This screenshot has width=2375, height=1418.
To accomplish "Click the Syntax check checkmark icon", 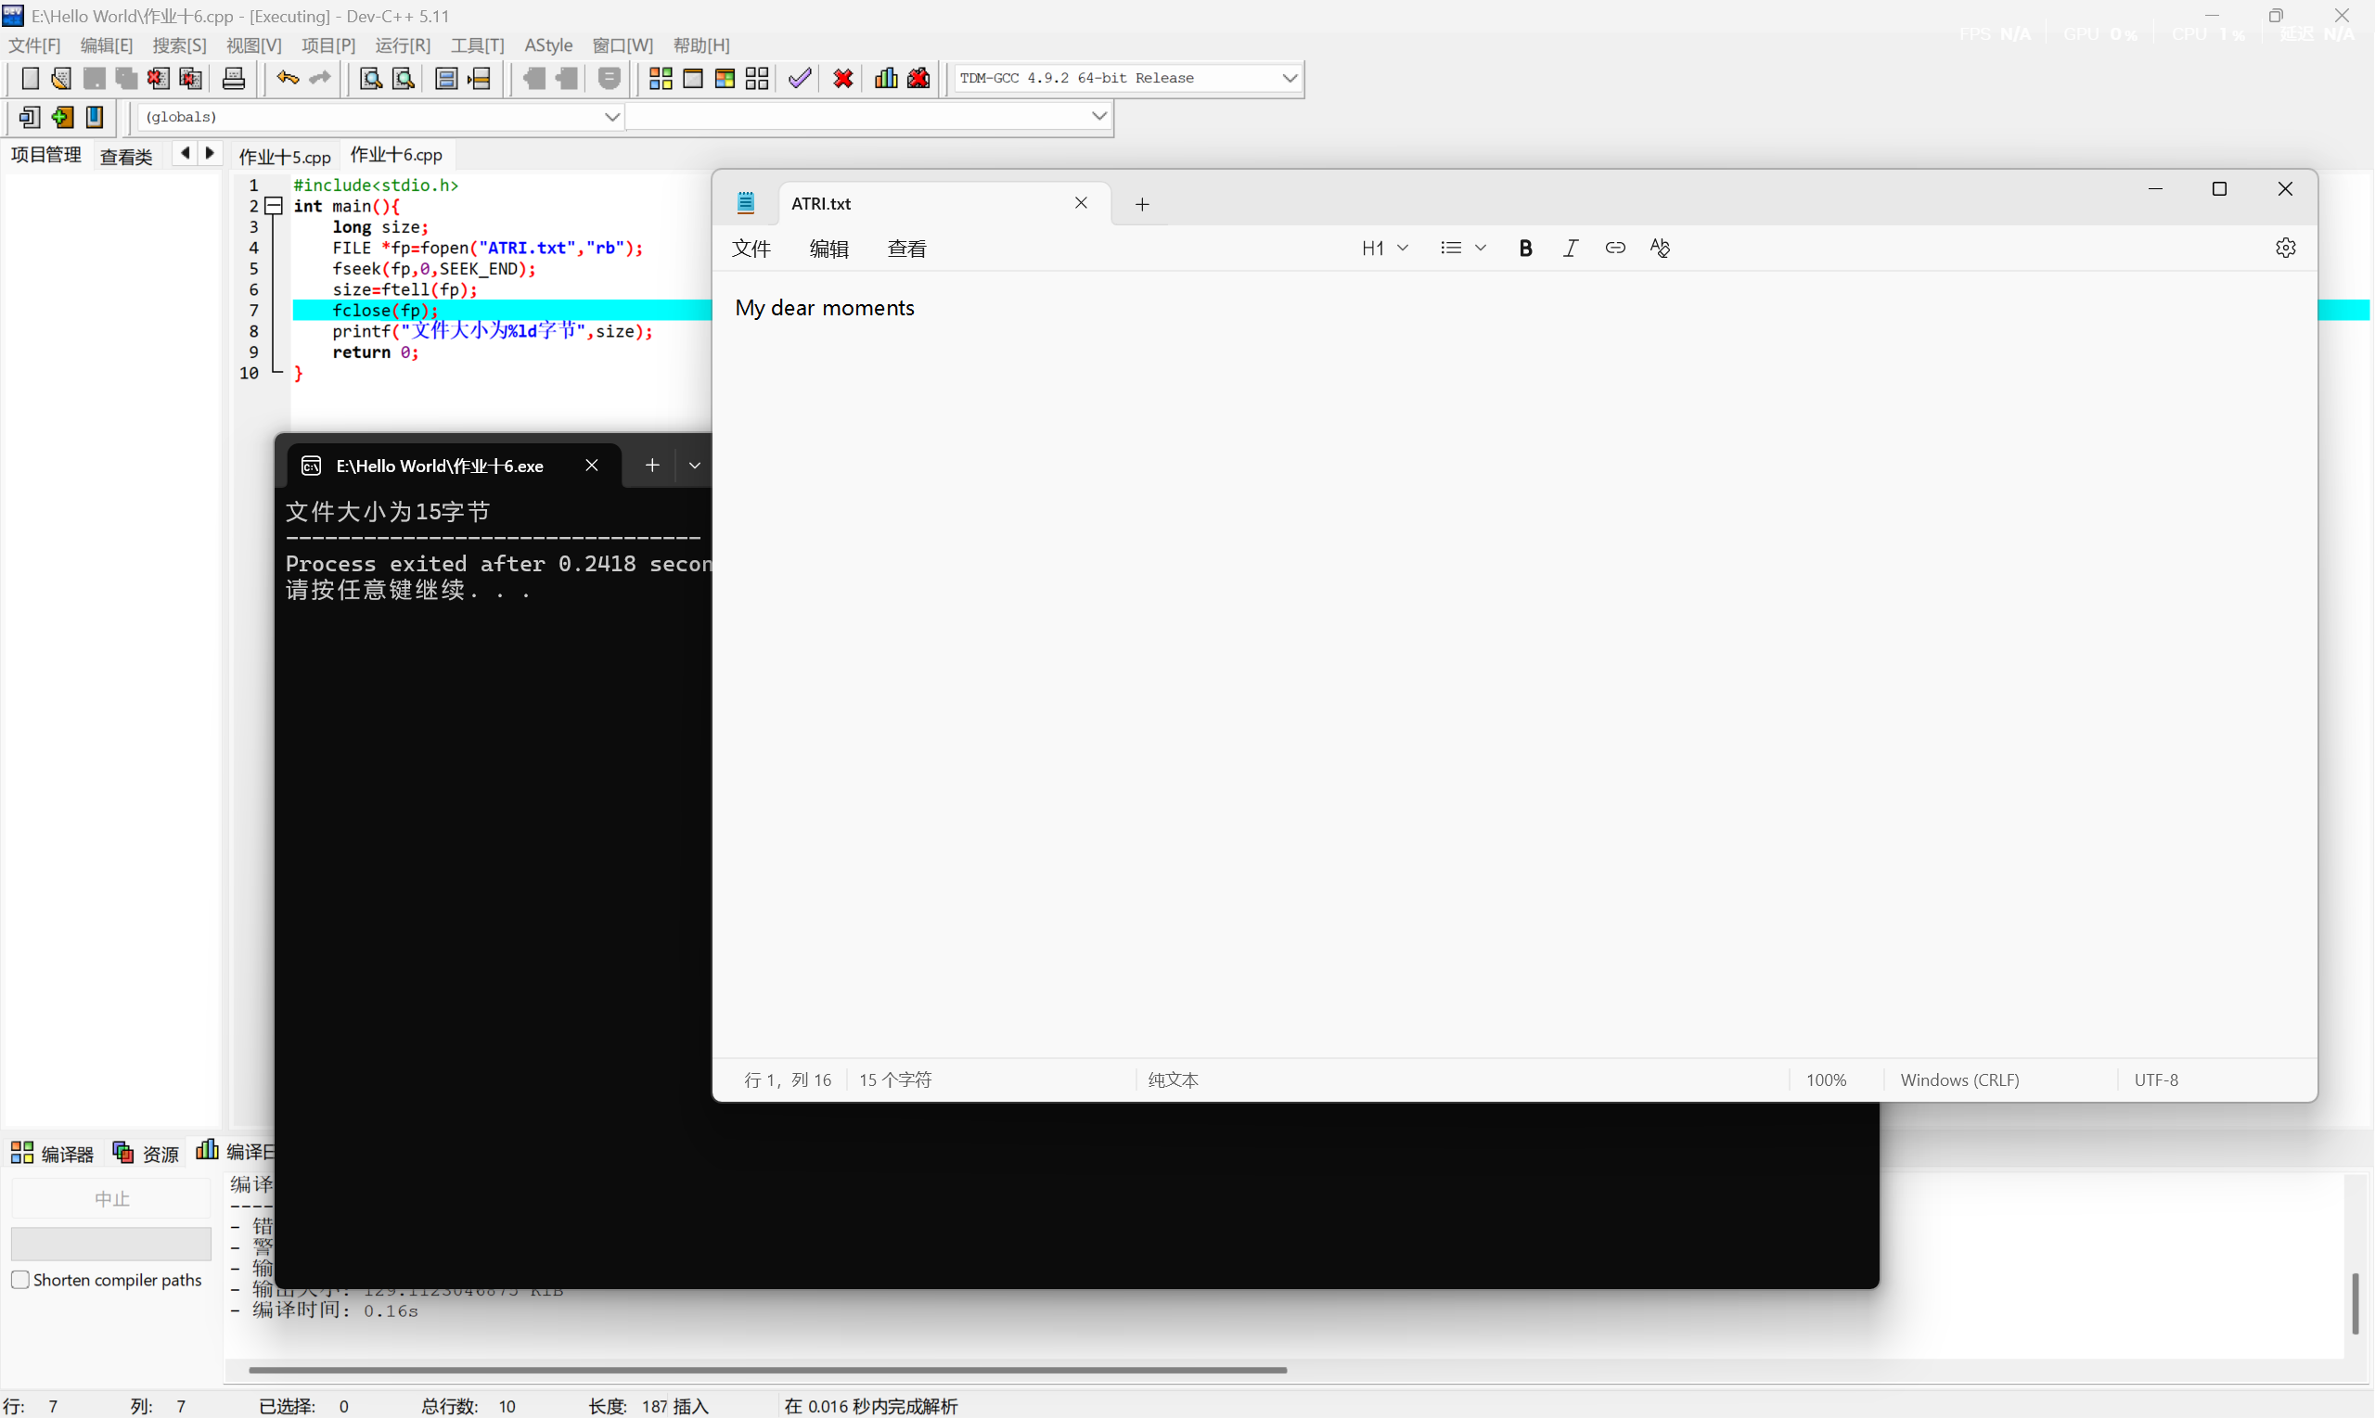I will point(800,78).
